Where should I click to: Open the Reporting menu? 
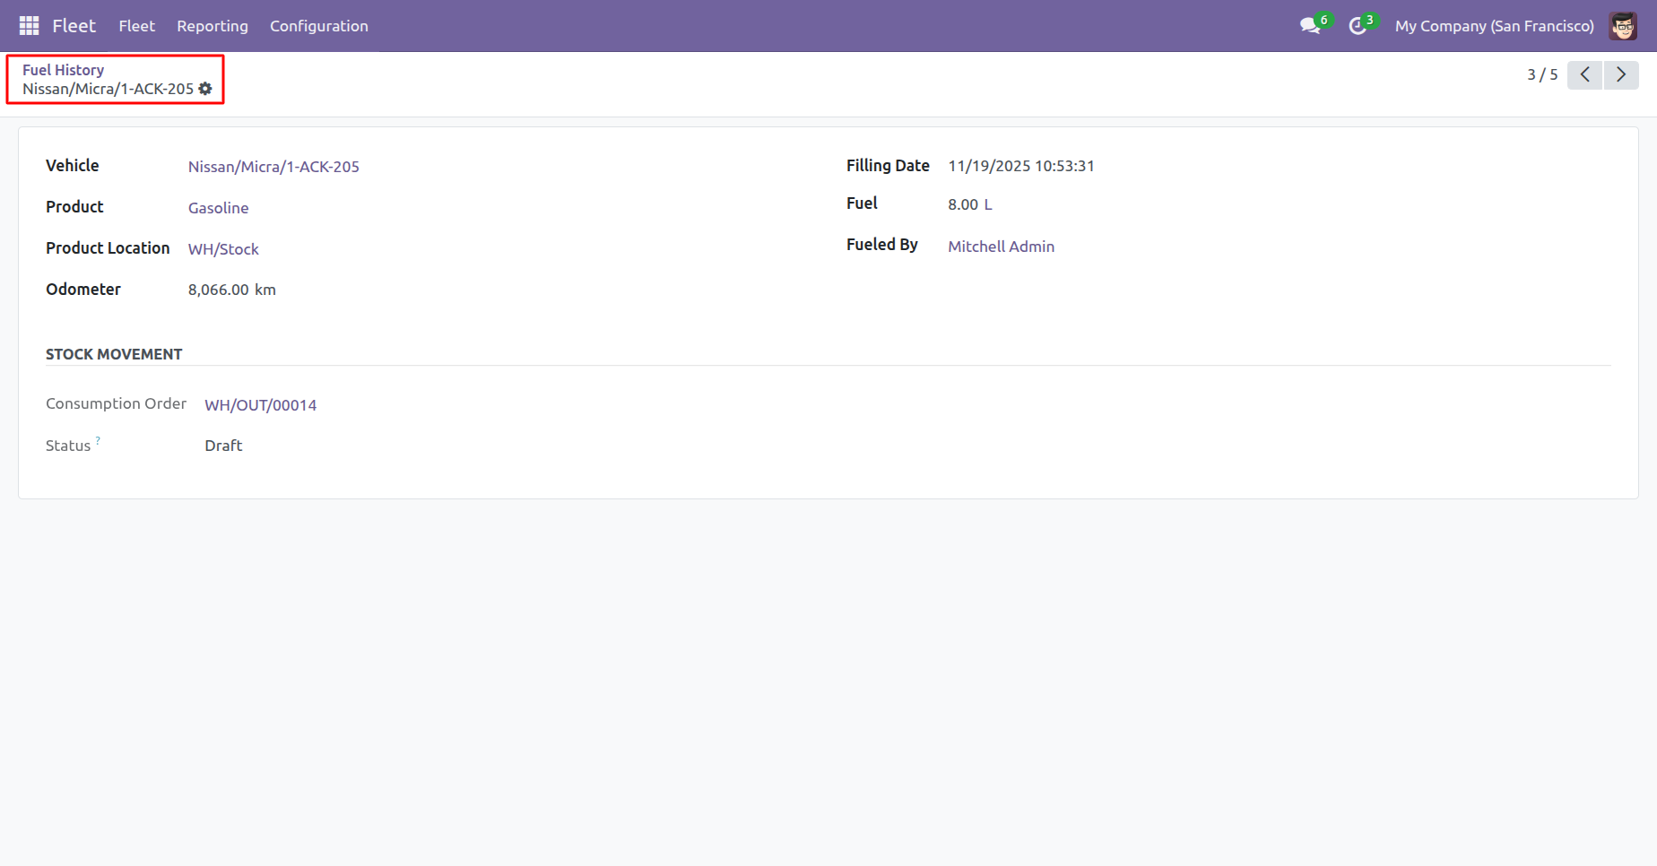(x=213, y=26)
